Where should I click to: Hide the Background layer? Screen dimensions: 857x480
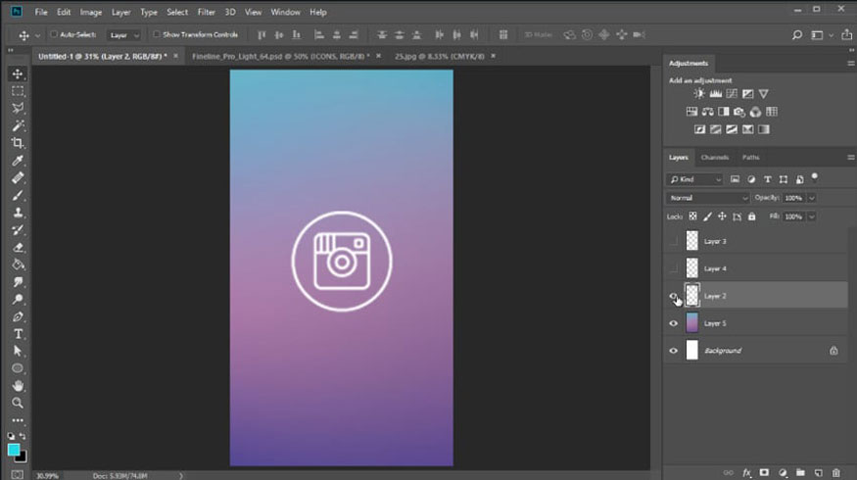pyautogui.click(x=674, y=351)
